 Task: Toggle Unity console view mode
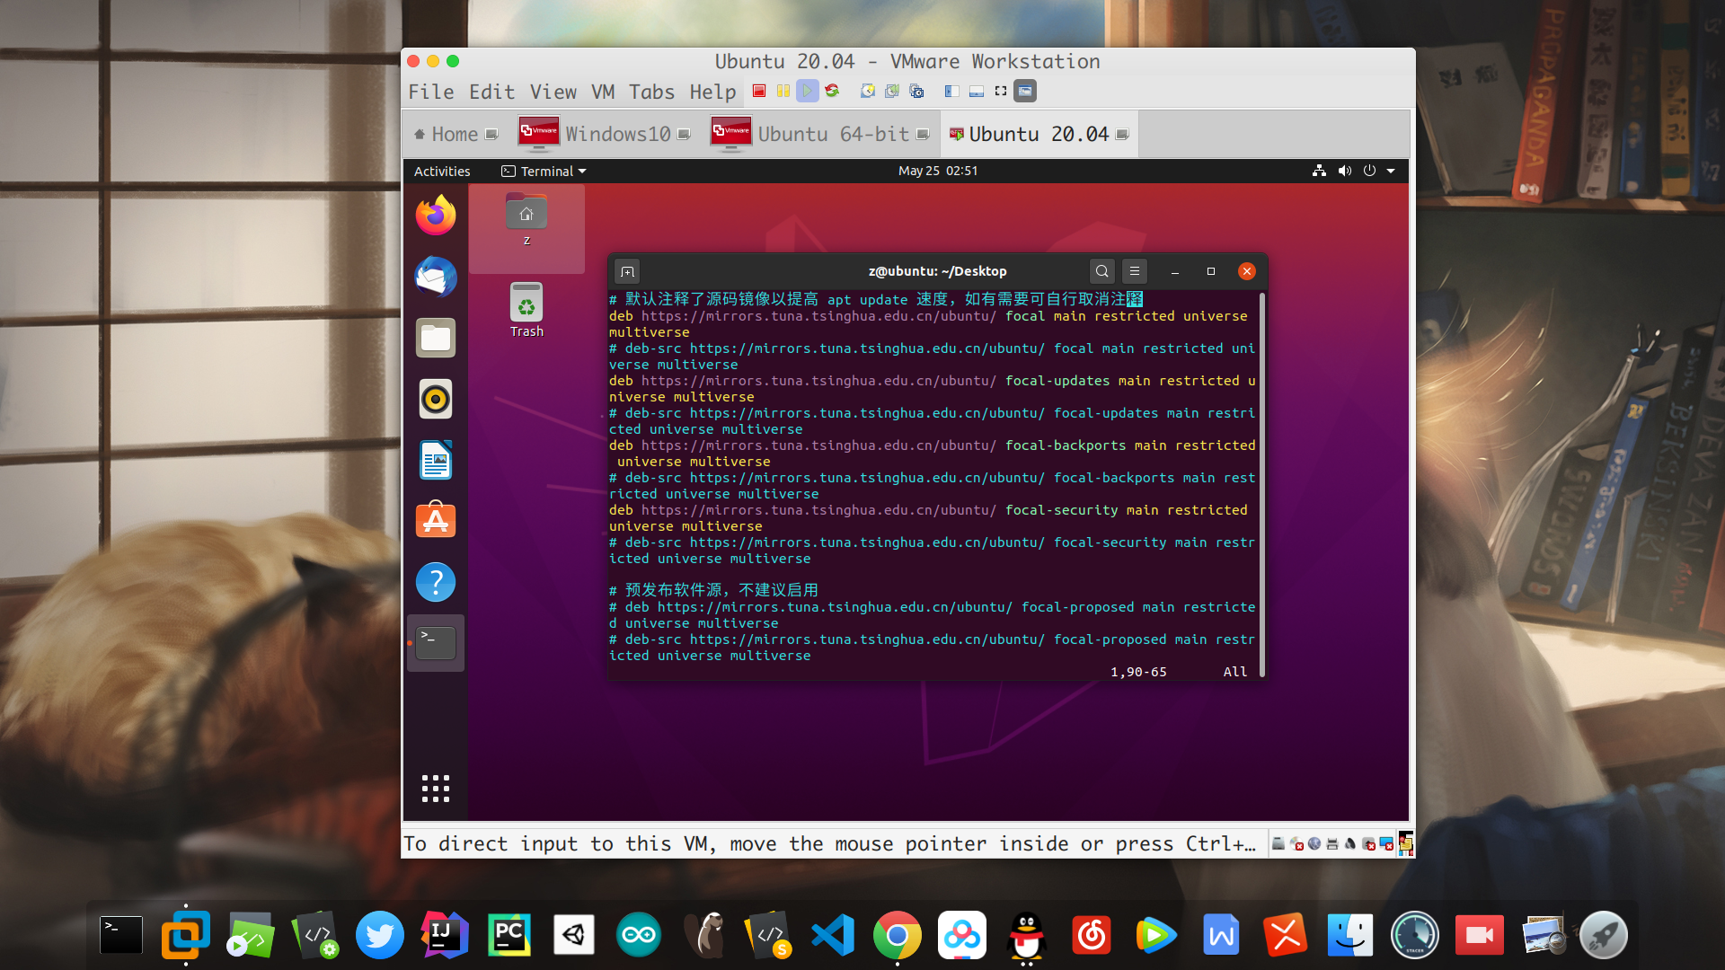(1023, 91)
